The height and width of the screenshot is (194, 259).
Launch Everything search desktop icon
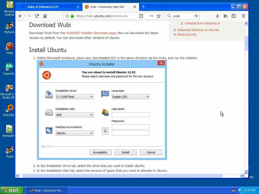pos(9,111)
